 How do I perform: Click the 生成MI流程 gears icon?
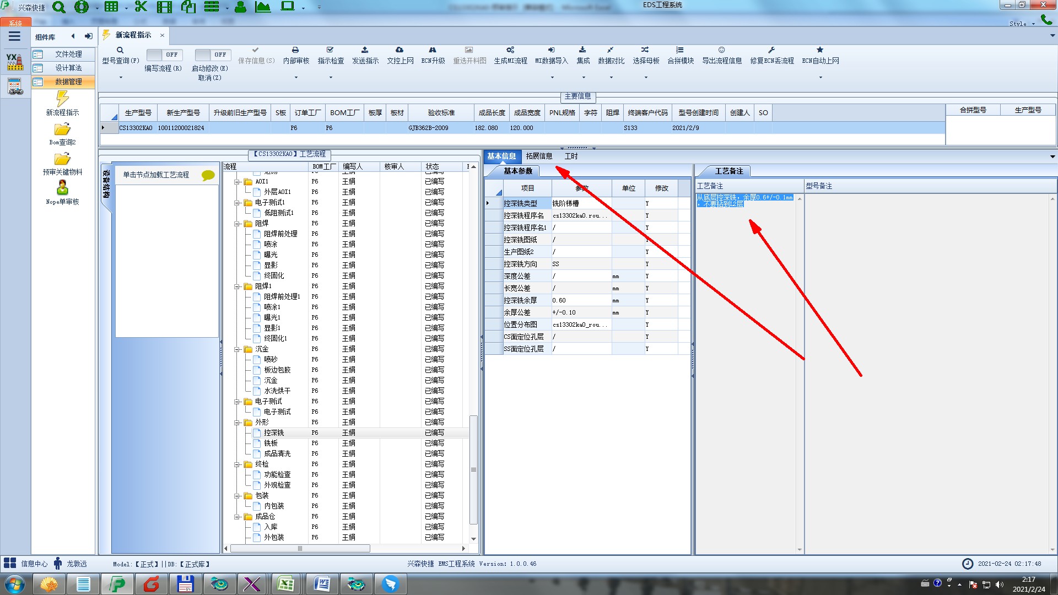[510, 50]
